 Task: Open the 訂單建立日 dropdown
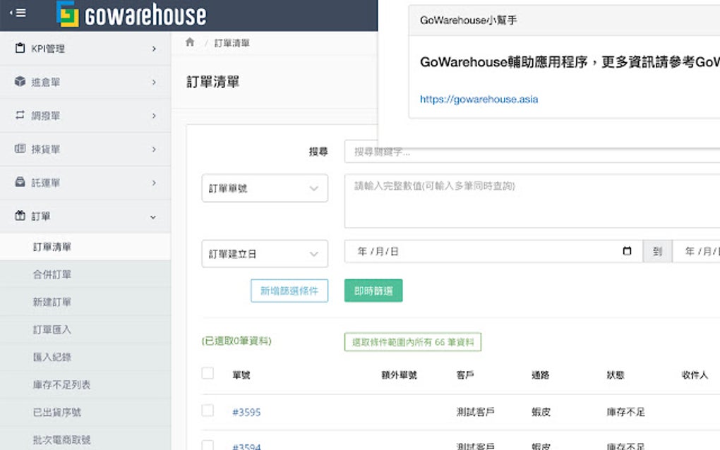click(x=265, y=253)
